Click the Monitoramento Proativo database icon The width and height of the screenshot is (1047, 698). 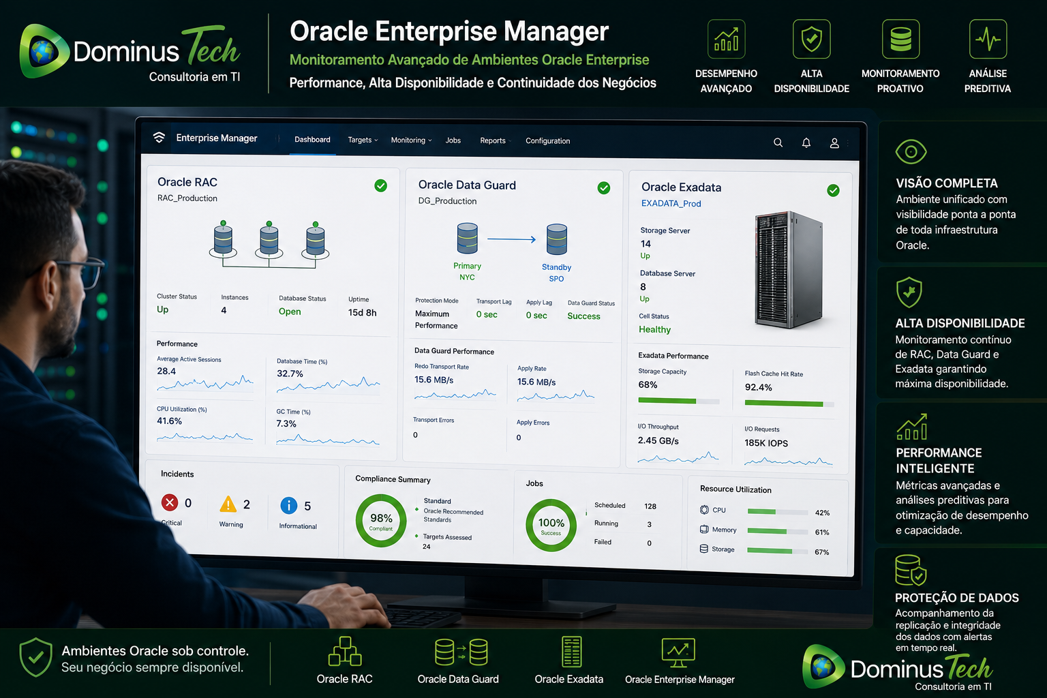[x=900, y=39]
